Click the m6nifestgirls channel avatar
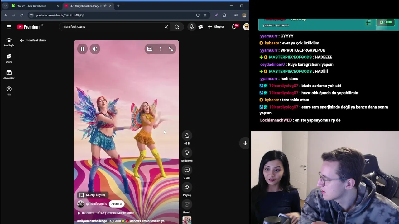The width and height of the screenshot is (399, 224). coord(81,204)
